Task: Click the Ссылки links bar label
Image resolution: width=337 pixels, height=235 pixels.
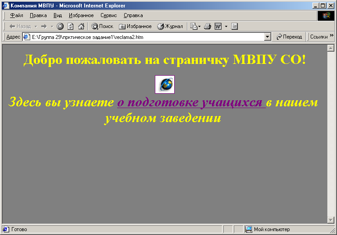Action: (319, 37)
